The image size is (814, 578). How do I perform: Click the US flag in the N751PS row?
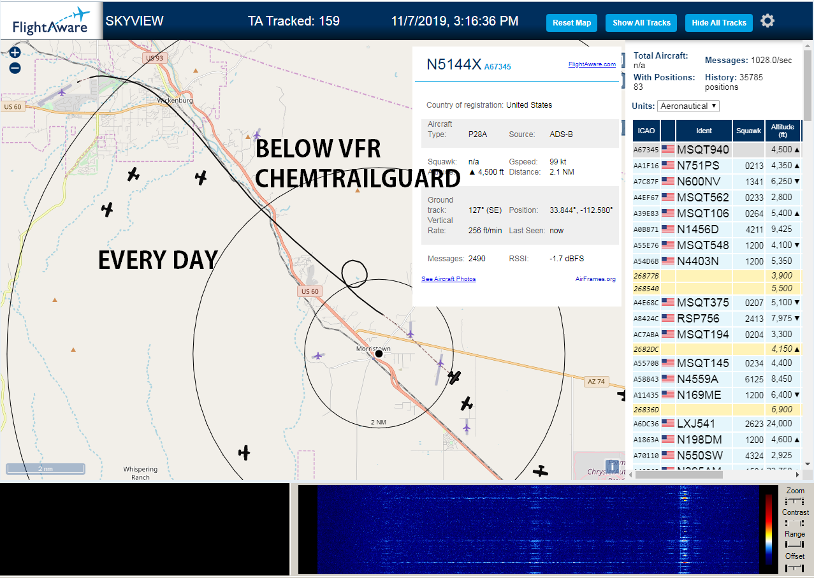point(668,166)
